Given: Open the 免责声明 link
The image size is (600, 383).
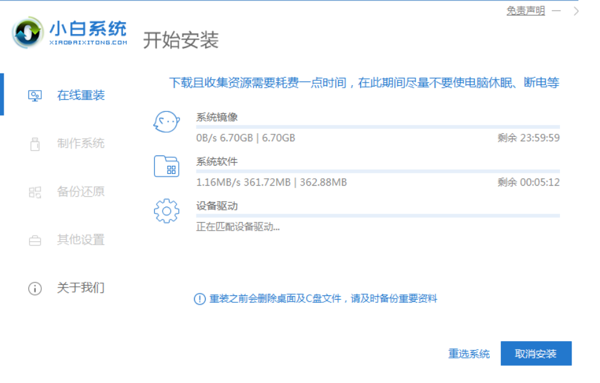Looking at the screenshot, I should [x=525, y=10].
